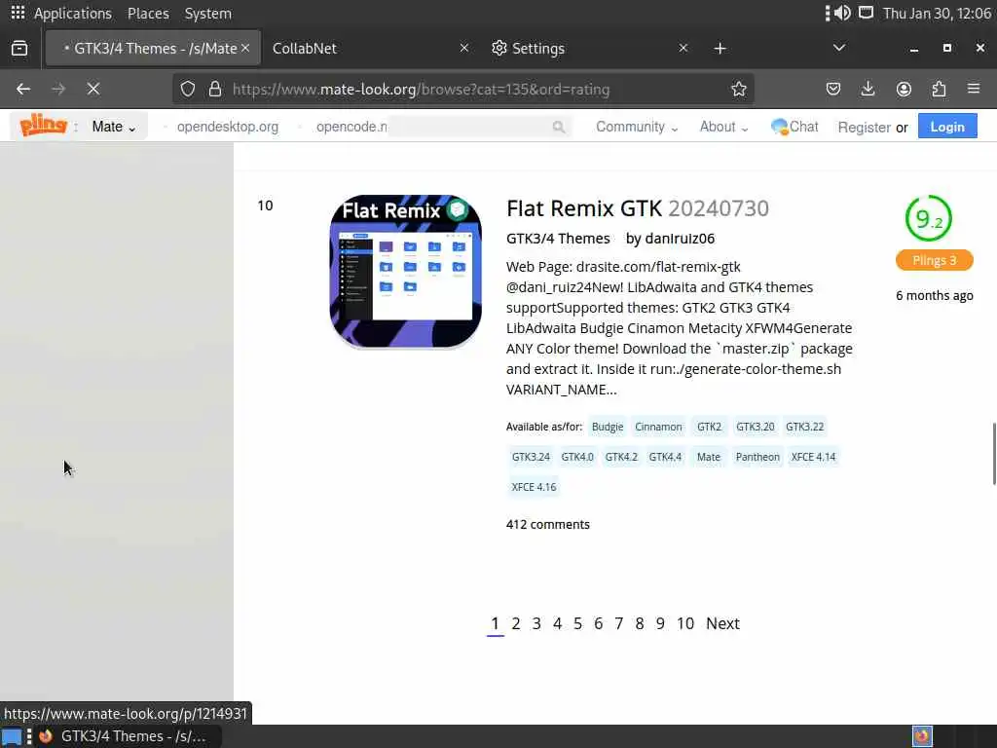
Task: Go to results page 10
Action: click(684, 623)
